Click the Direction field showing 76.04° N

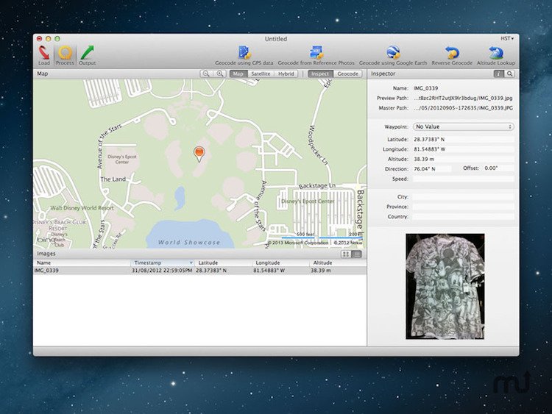pos(432,169)
